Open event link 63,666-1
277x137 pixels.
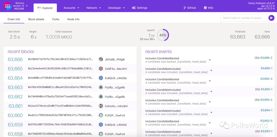[266, 68]
